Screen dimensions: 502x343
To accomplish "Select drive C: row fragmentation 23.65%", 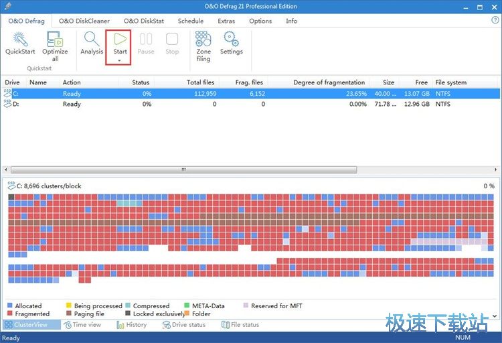I will [x=356, y=94].
